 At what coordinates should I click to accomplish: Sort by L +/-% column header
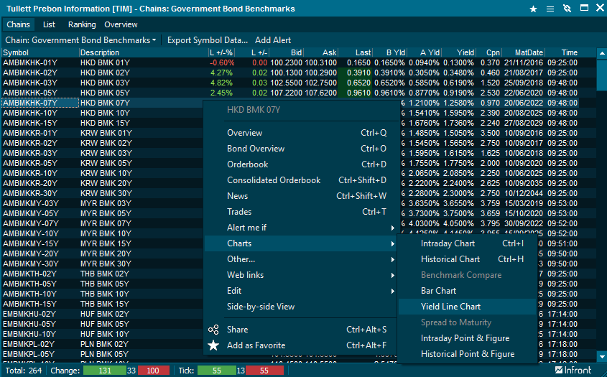(222, 52)
